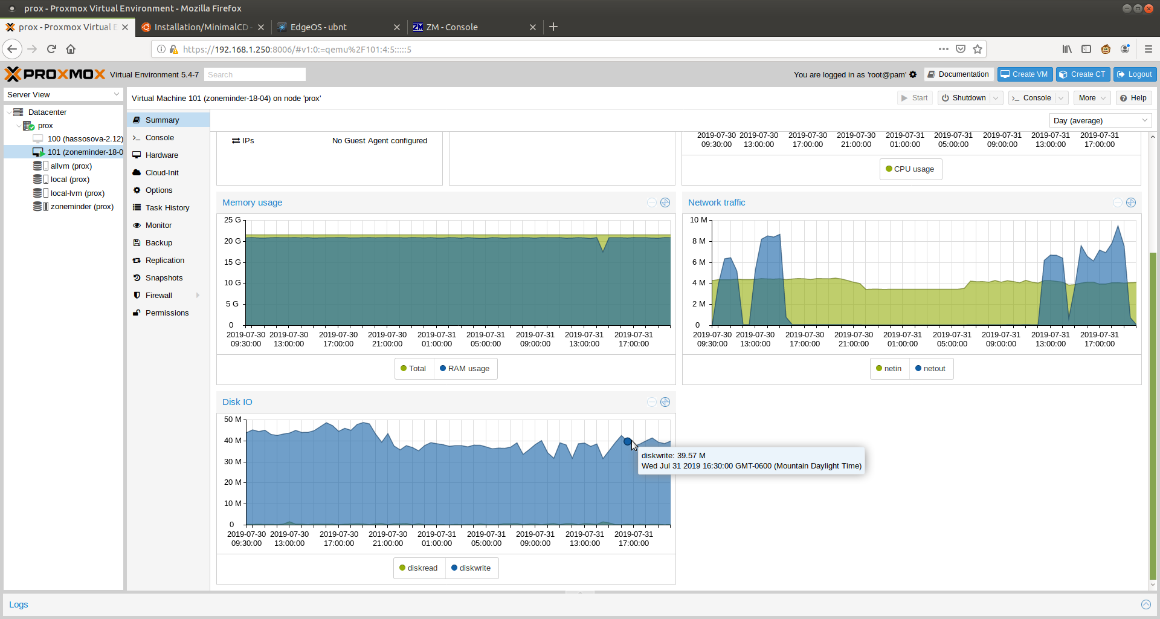Click the Shutdown button
The height and width of the screenshot is (619, 1160).
[x=964, y=98]
